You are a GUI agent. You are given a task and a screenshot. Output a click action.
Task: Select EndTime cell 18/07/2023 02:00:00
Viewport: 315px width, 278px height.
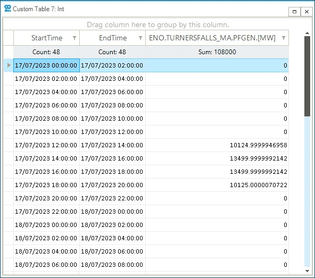click(112, 225)
